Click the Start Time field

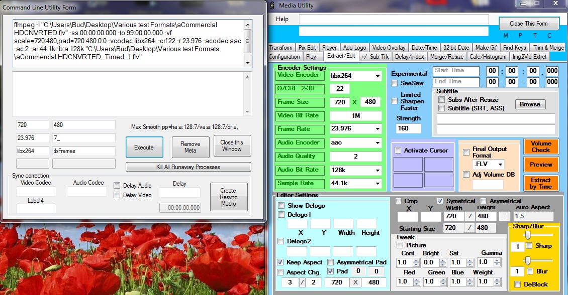pos(456,71)
